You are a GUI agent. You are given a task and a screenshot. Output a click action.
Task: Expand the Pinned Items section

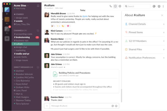144,32
